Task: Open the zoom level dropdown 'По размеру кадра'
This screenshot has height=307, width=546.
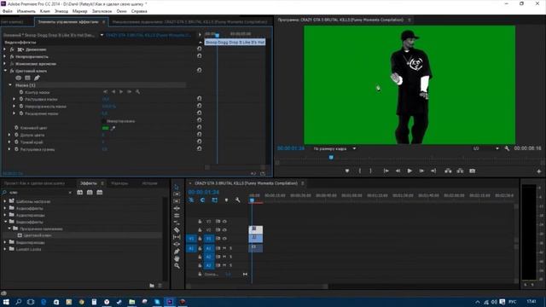Action: (334, 148)
